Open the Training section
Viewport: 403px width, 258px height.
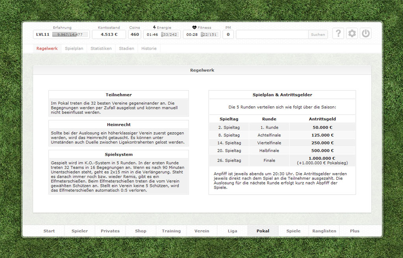[x=172, y=231]
